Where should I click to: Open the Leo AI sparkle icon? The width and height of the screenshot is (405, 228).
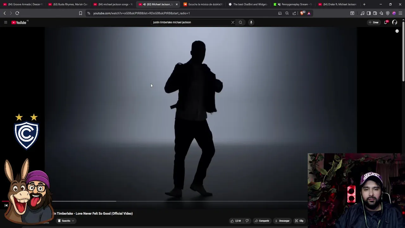(381, 13)
